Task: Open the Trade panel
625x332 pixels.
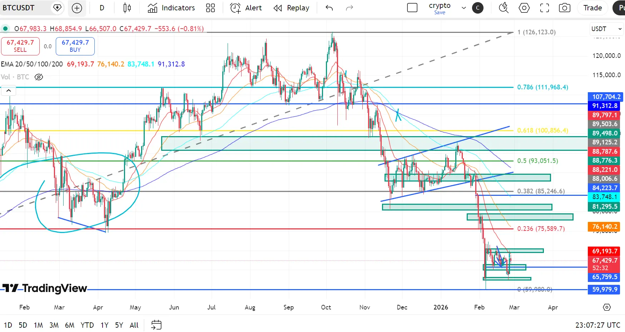Action: (x=592, y=8)
